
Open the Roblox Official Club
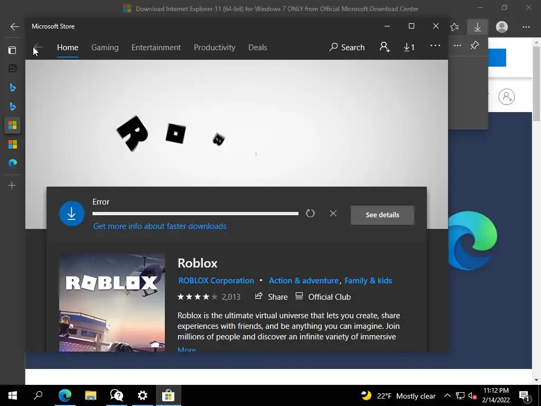323,297
